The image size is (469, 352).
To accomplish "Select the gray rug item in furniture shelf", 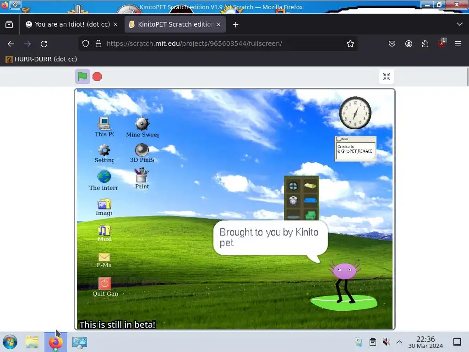I will [293, 217].
